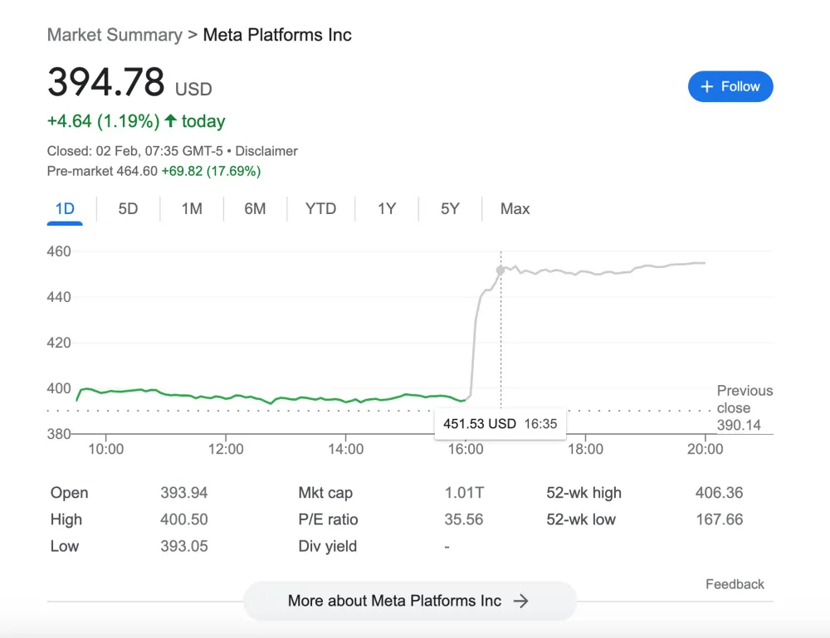
Task: Select the Max range tab
Action: coord(515,209)
